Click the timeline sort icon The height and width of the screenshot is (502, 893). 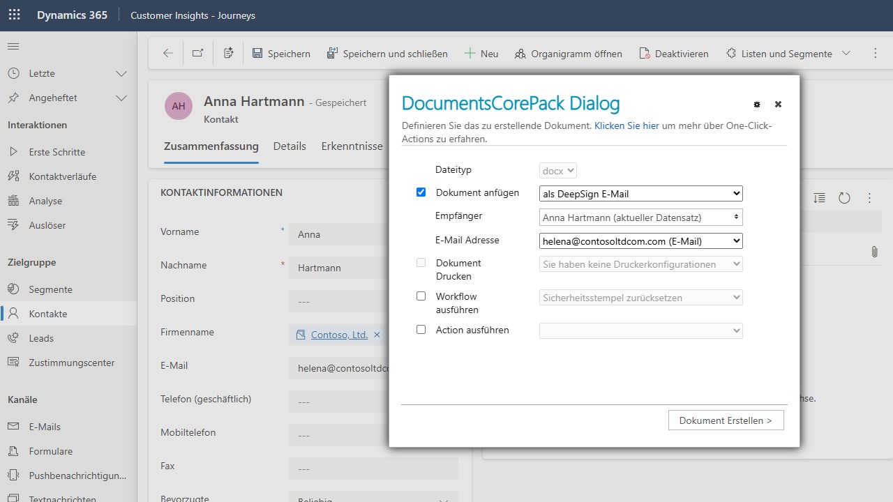click(x=820, y=198)
